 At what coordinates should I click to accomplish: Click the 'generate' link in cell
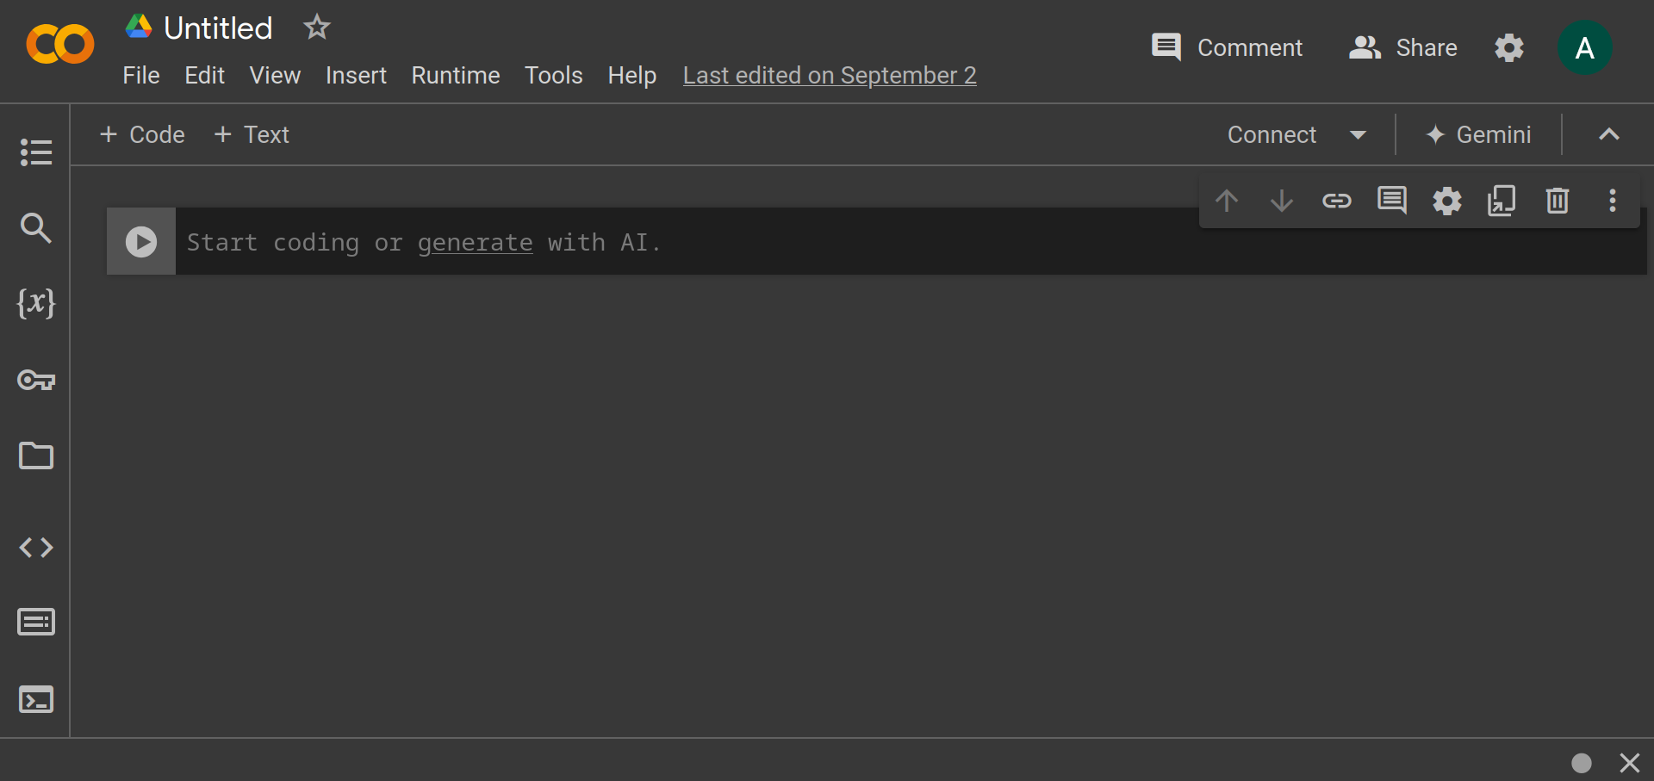475,243
